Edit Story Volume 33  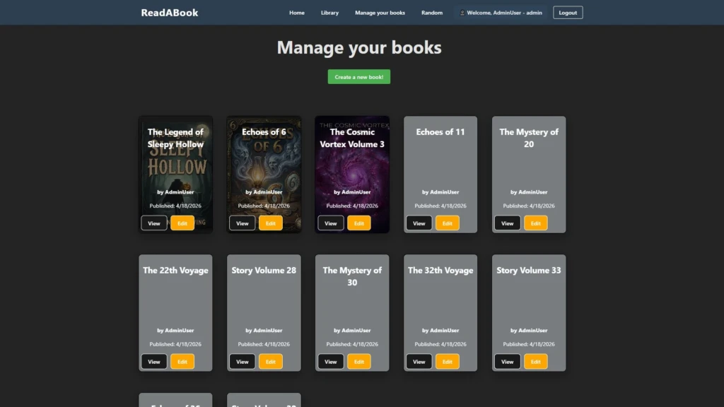coord(535,361)
